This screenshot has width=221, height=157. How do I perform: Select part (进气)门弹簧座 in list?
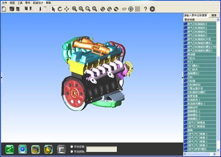[200, 122]
